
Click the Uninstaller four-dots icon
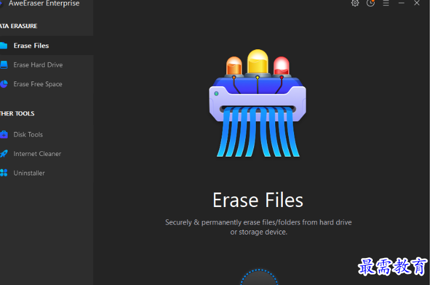[x=3, y=174]
